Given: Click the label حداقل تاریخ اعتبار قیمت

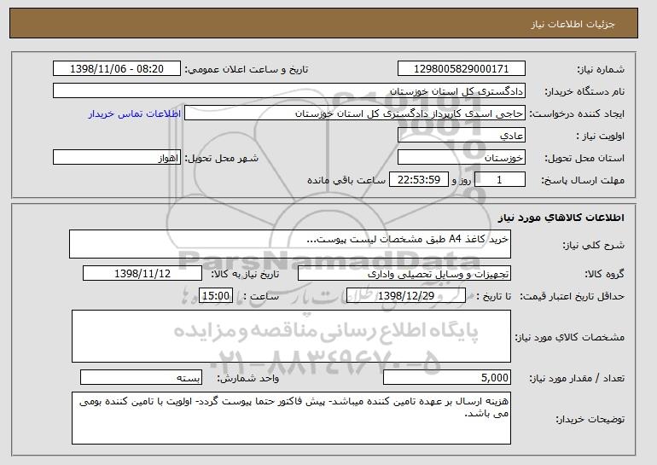Looking at the screenshot, I should pos(573,297).
